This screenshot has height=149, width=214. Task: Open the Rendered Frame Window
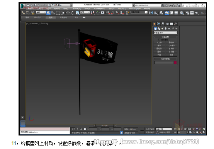(192, 13)
